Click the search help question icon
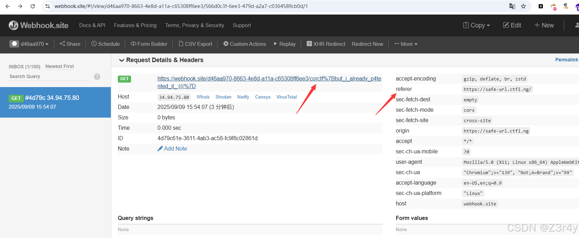Screen dimensions: 579x238 (97, 77)
